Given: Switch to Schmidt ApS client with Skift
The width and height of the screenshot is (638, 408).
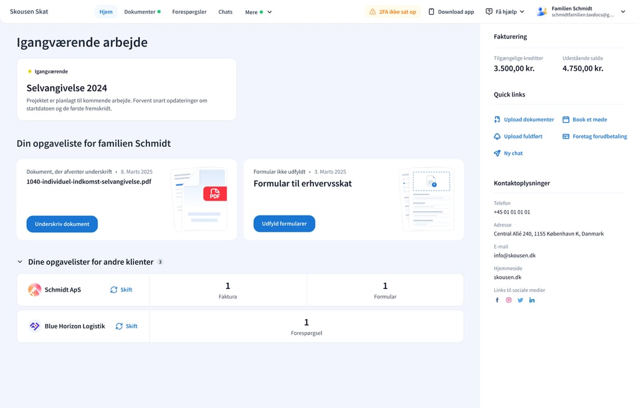Looking at the screenshot, I should 121,290.
